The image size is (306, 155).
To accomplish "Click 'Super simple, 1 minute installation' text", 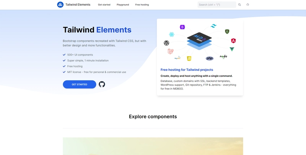I will tap(88, 61).
